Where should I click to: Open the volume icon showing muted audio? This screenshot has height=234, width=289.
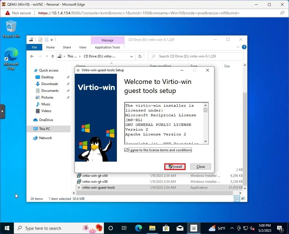pyautogui.click(x=252, y=228)
